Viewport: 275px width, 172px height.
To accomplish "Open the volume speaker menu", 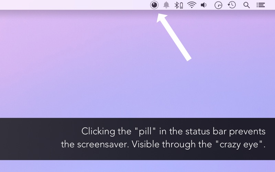I will point(203,5).
